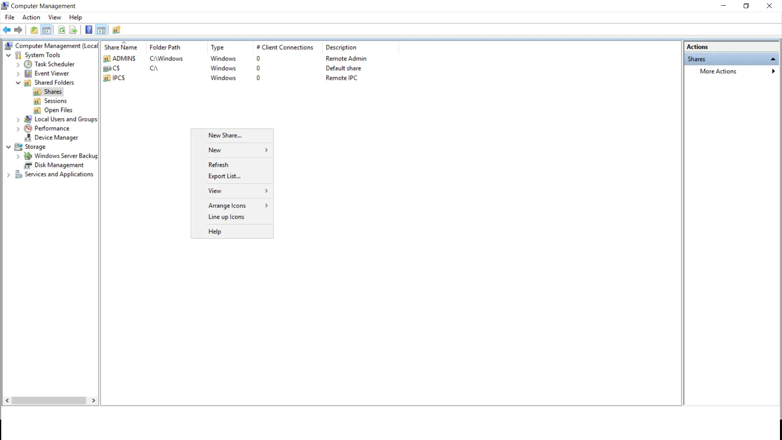Click the tree pane scroll right arrow
Screen dimensions: 782x440
(94, 400)
